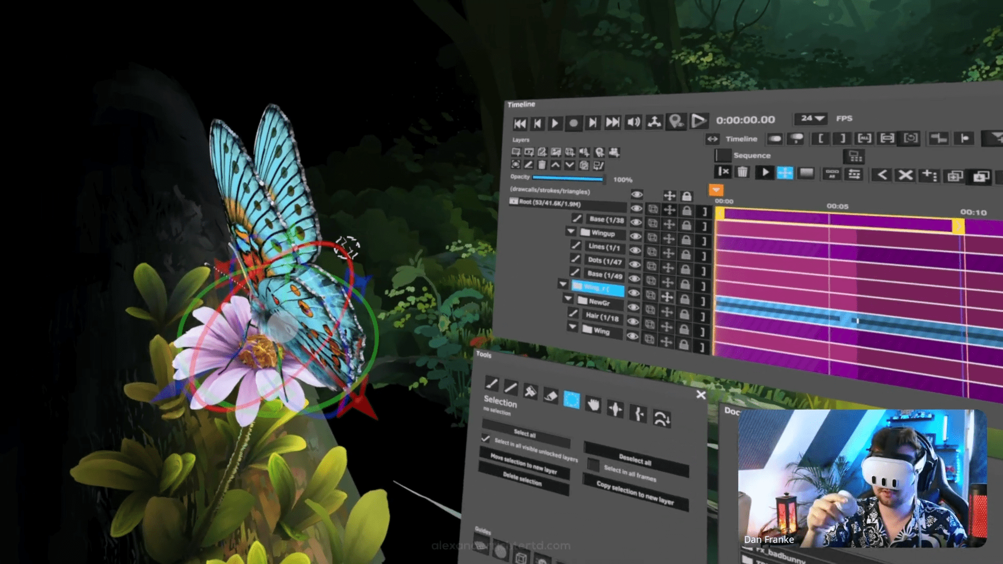1003x564 pixels.
Task: Click the Sequence label in the timeline
Action: [x=752, y=155]
